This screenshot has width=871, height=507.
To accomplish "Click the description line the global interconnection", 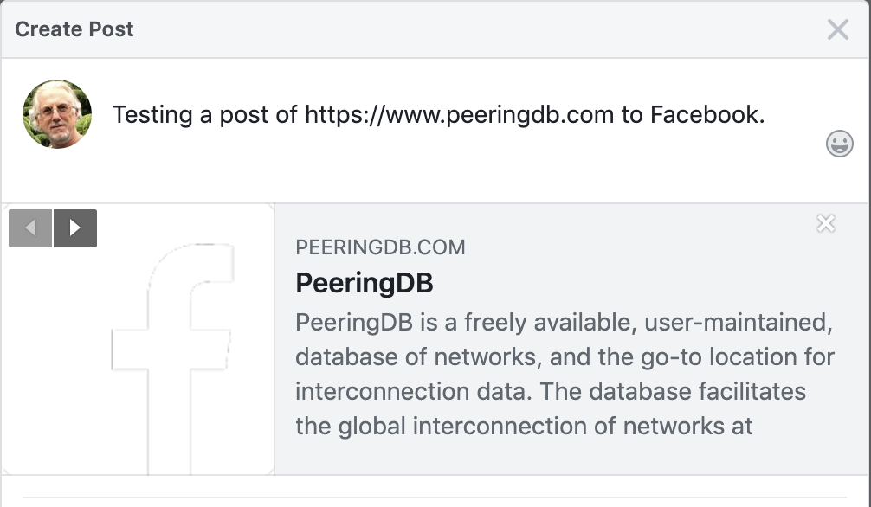I will [x=524, y=427].
